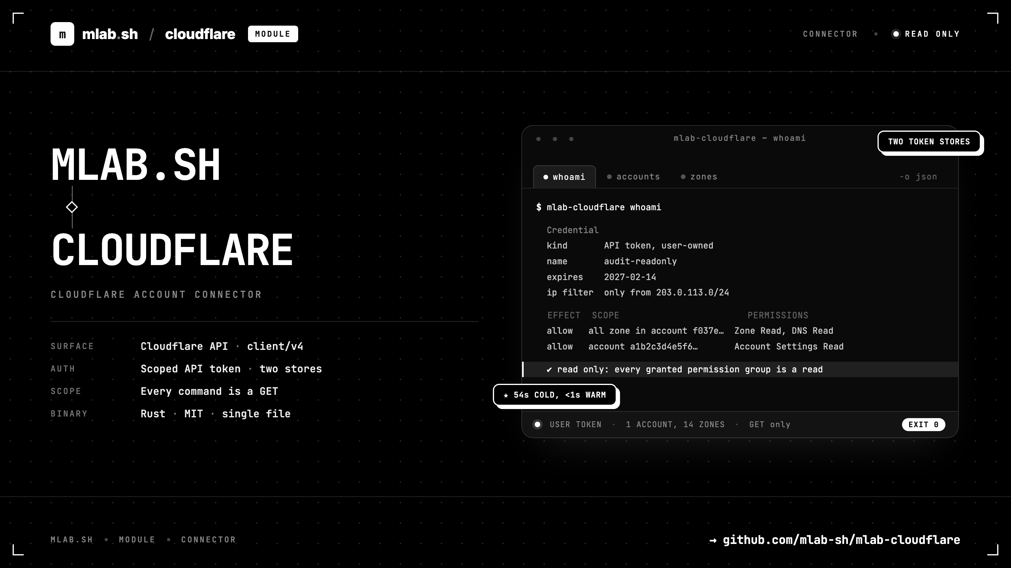Screen dimensions: 1011x568
Task: Open the cloudflare breadcrumb link
Action: point(200,34)
